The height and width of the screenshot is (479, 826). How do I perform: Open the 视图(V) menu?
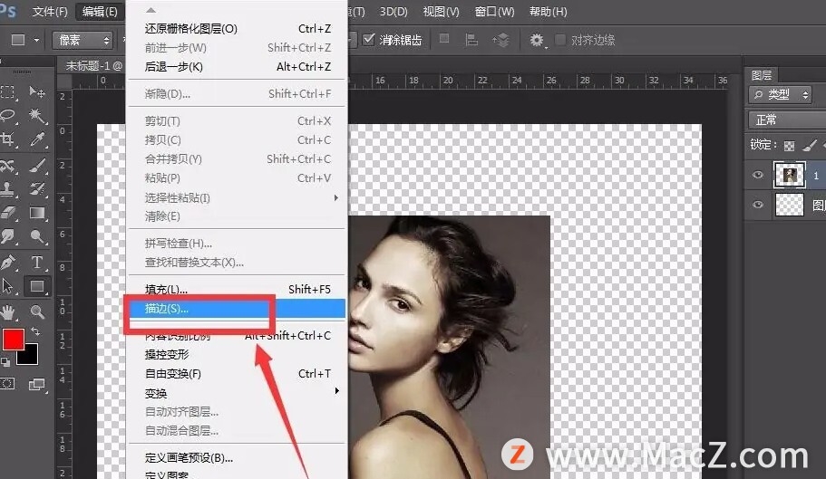442,12
